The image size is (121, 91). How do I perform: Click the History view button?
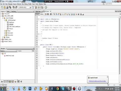pyautogui.click(x=42, y=14)
